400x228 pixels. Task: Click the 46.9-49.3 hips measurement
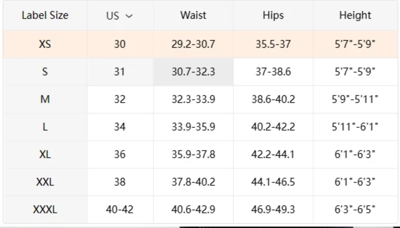273,210
